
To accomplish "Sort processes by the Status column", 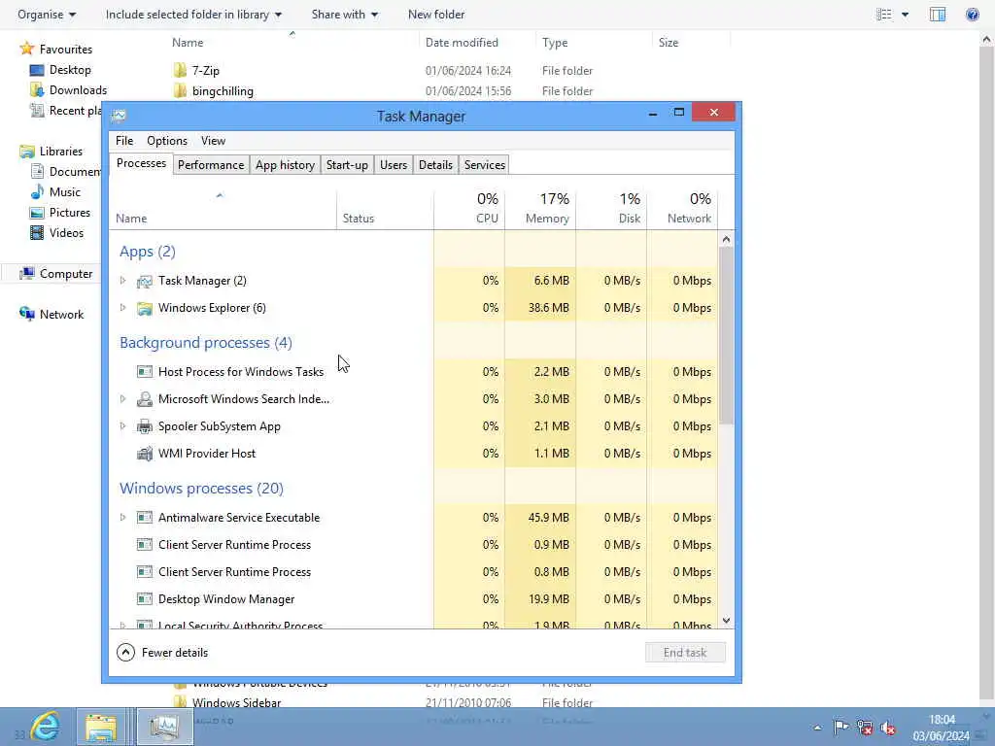I will coord(385,209).
